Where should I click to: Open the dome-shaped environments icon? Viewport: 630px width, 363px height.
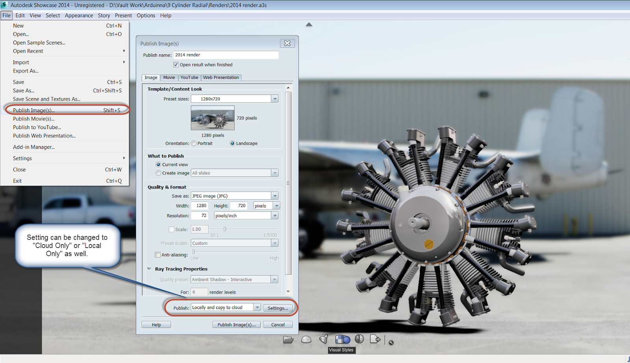click(306, 339)
